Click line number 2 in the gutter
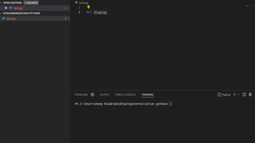This screenshot has width=255, height=143. 79,12
